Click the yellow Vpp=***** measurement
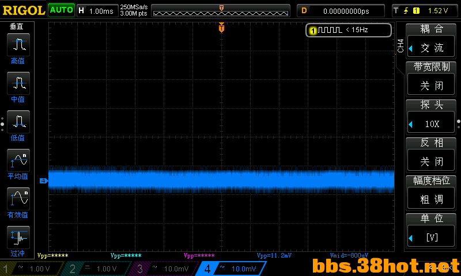 click(x=52, y=255)
